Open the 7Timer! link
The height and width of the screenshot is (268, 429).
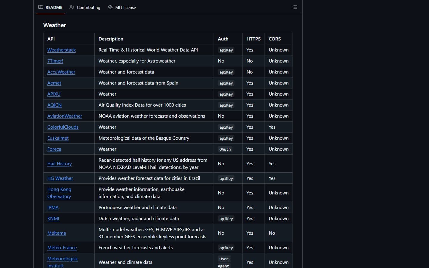tap(55, 61)
